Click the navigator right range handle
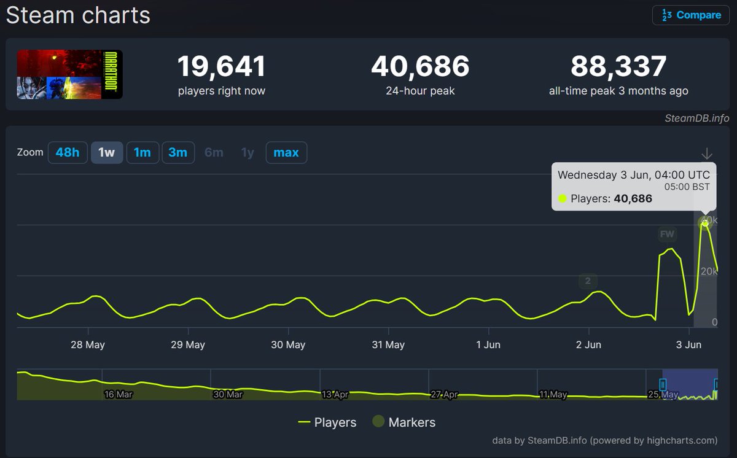737x458 pixels. point(716,384)
